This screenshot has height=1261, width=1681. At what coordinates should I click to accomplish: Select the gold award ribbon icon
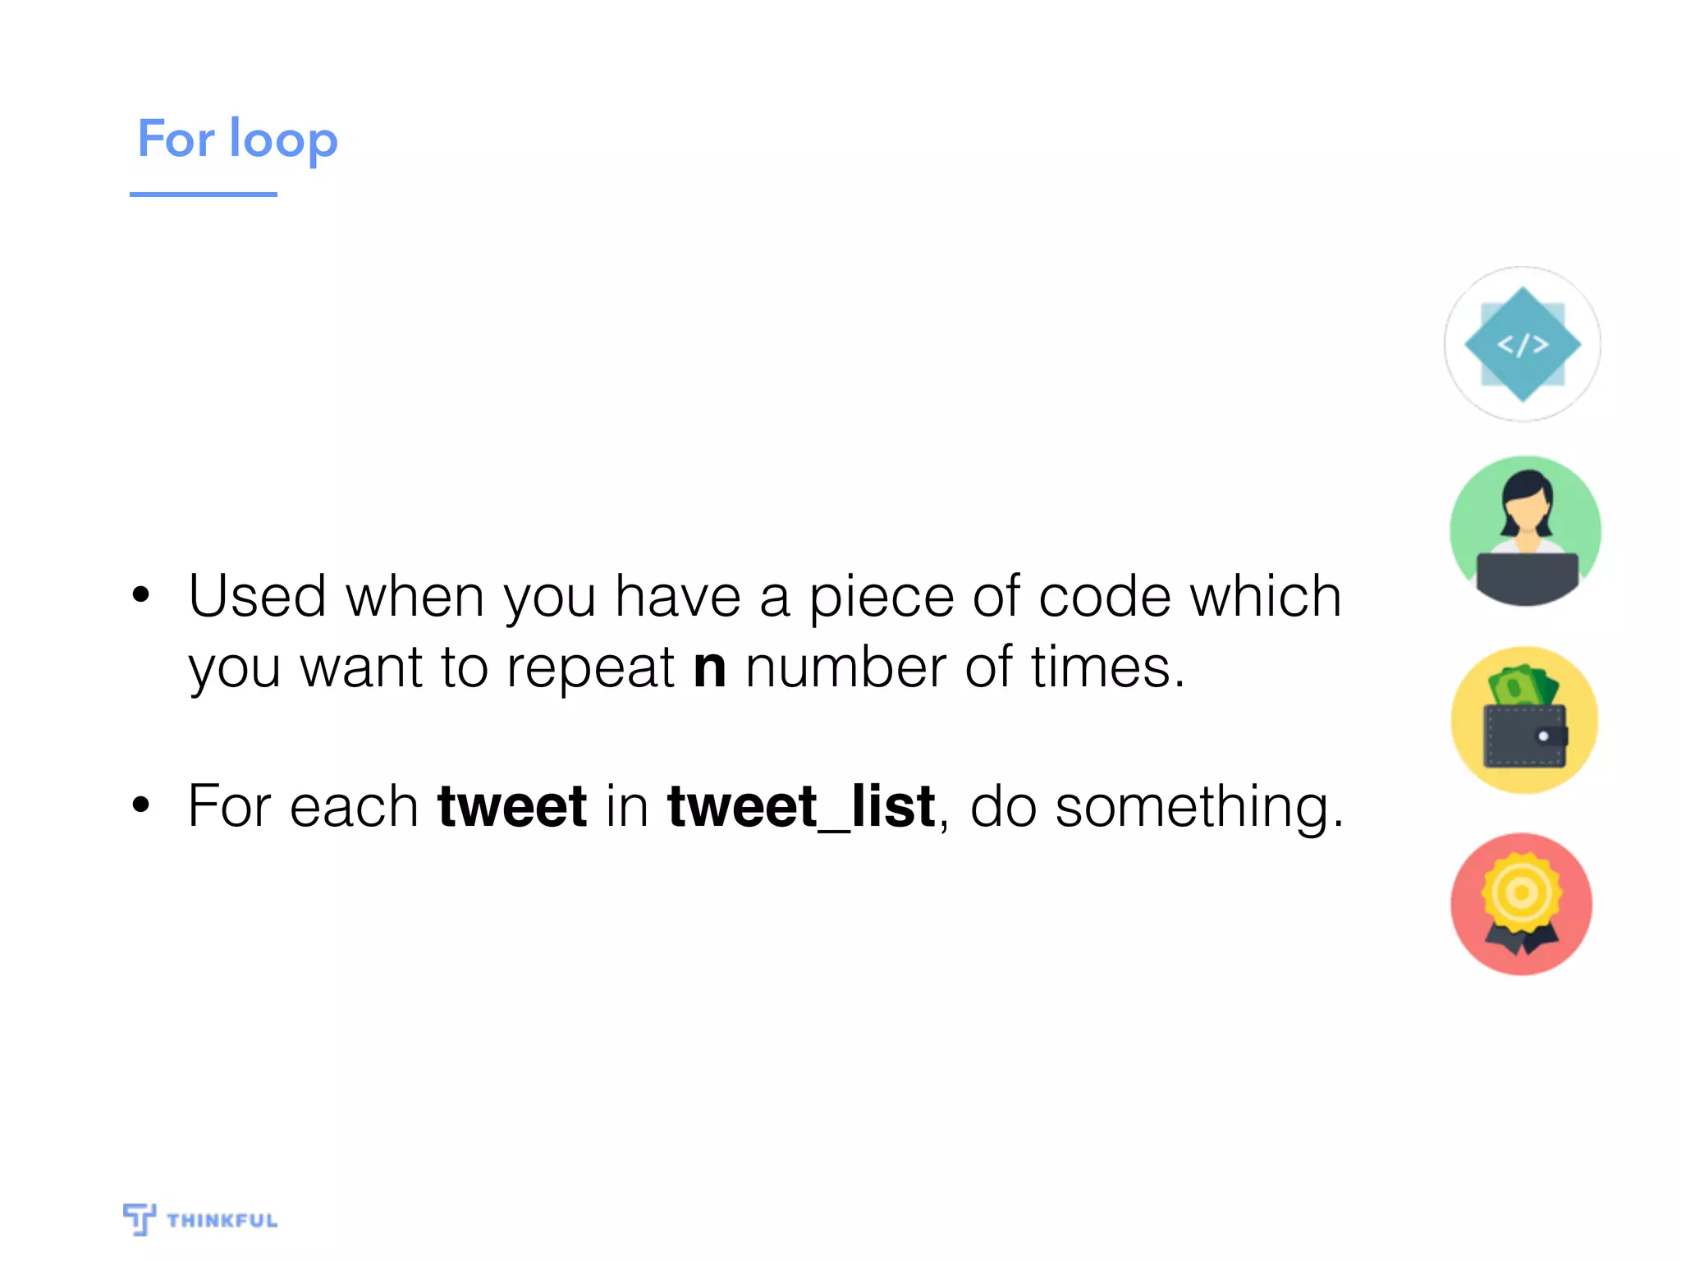pos(1522,904)
